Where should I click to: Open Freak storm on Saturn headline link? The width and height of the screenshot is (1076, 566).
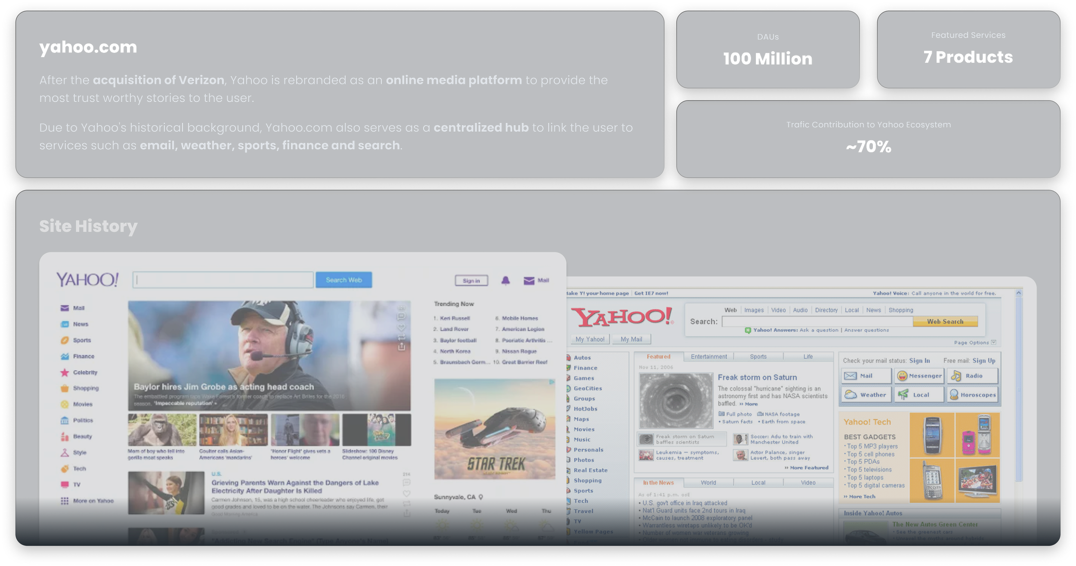757,378
